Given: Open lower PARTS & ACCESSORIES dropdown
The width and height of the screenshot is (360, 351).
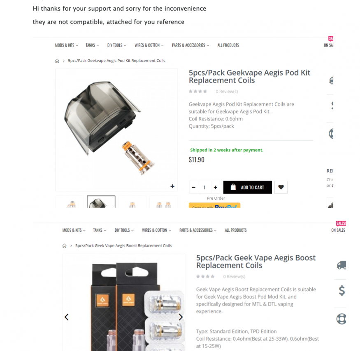Looking at the screenshot, I should pyautogui.click(x=198, y=230).
